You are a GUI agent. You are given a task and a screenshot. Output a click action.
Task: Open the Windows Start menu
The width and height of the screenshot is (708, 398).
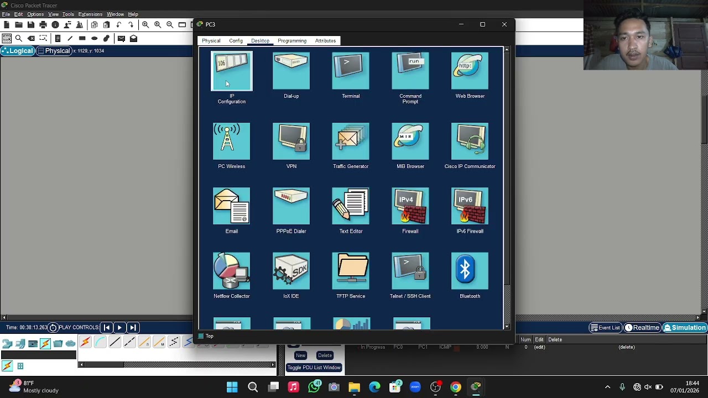pyautogui.click(x=232, y=387)
